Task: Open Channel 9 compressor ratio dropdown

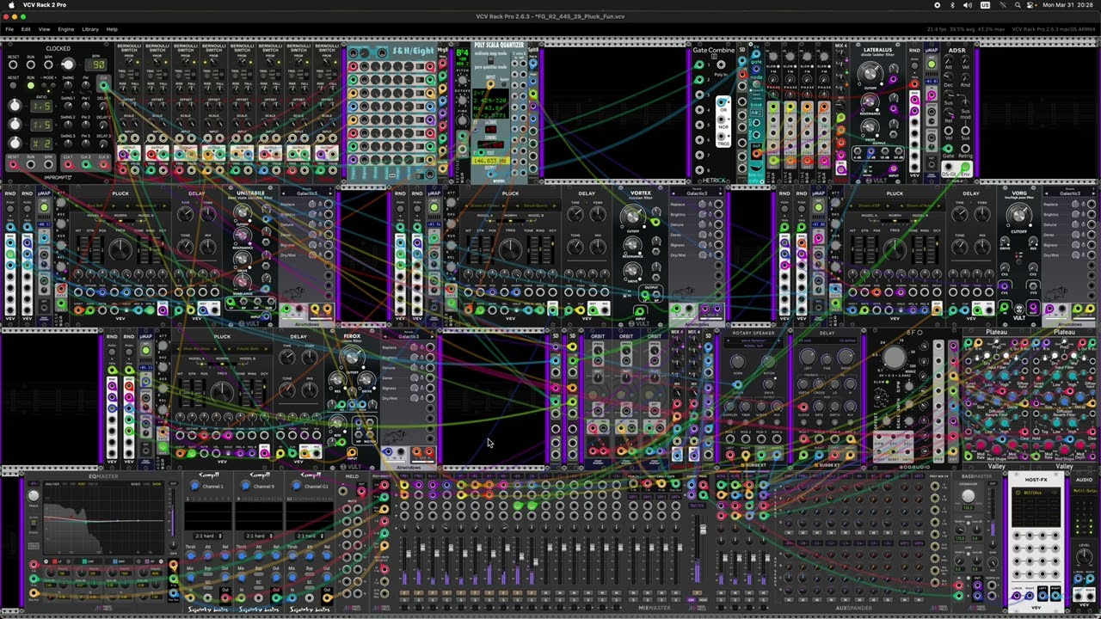Action: (258, 536)
